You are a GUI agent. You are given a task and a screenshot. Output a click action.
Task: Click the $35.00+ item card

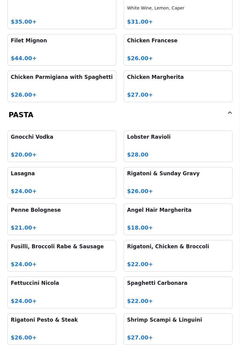tap(62, 14)
